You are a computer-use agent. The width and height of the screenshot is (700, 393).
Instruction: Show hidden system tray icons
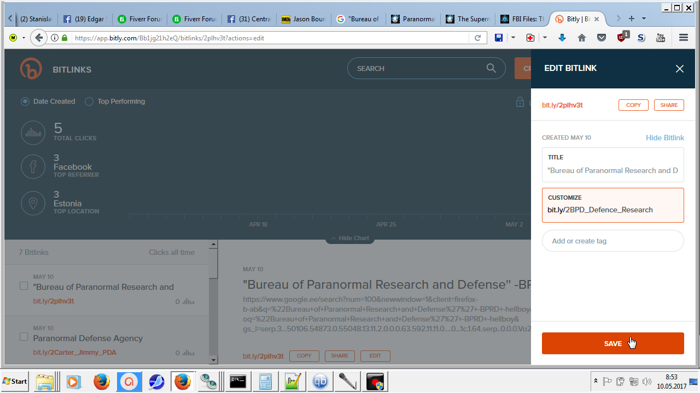point(595,381)
